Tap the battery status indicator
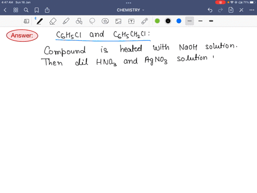Image resolution: width=257 pixels, height=193 pixels. point(253,2)
